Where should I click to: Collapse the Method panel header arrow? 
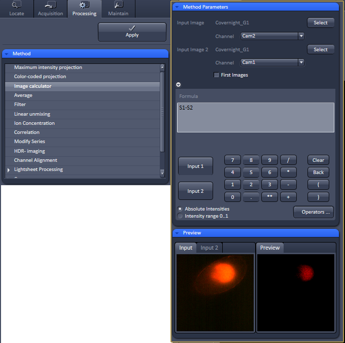point(7,54)
